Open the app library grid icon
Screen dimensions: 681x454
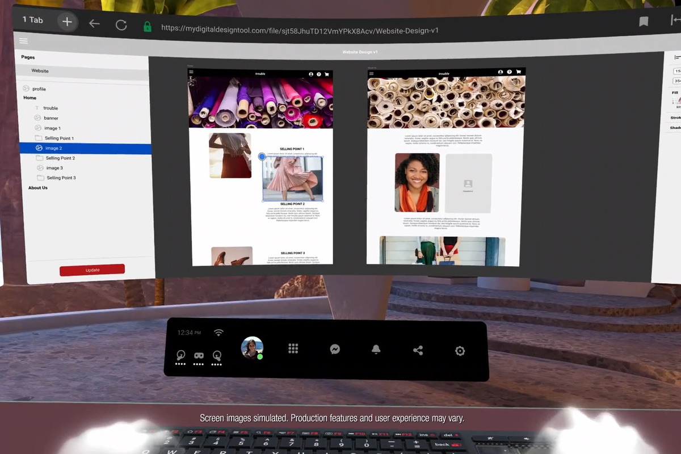tap(293, 348)
